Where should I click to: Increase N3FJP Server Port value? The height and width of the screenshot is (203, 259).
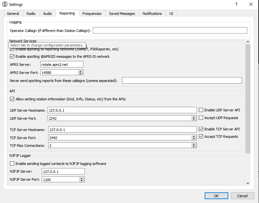tap(81, 178)
